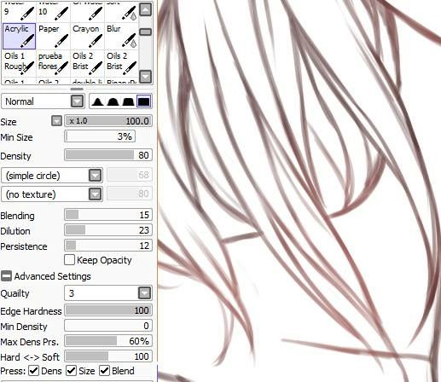Viewport: 441px width, 382px height.
Task: Choose the Crayon brush preset
Action: coord(87,36)
